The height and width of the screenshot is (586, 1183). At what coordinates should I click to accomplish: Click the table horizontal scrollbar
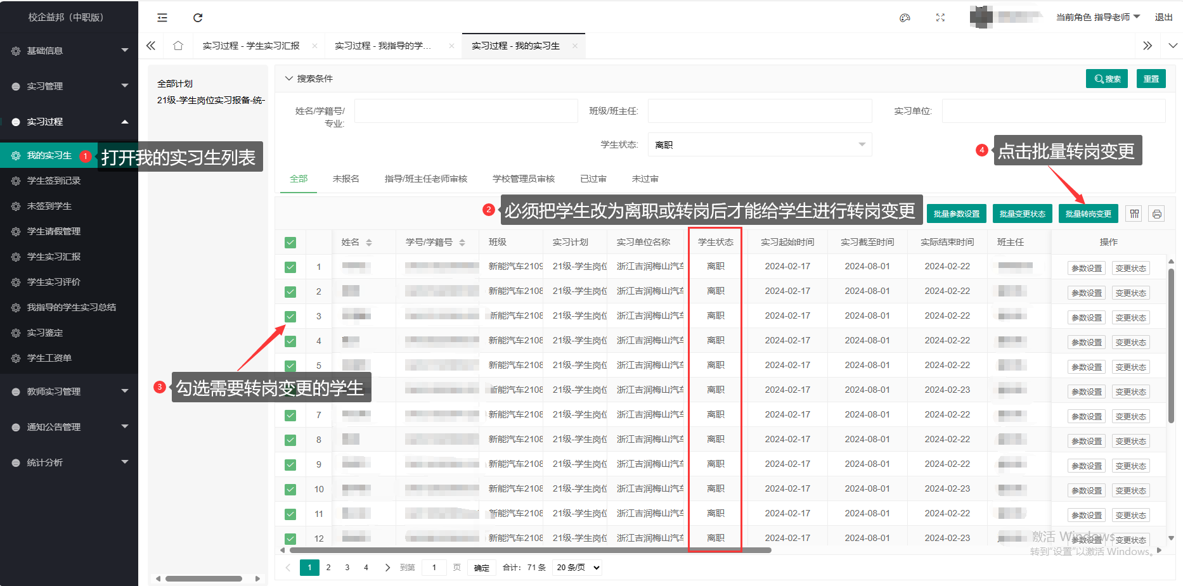tap(526, 551)
